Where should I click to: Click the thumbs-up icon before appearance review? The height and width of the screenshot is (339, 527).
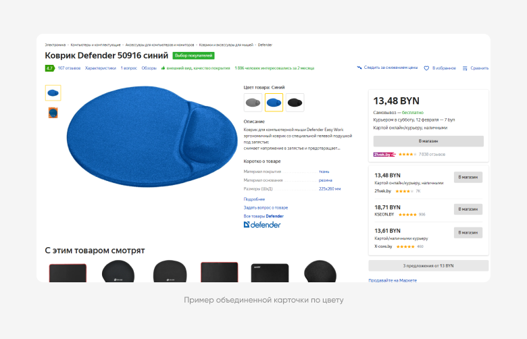[x=163, y=68]
